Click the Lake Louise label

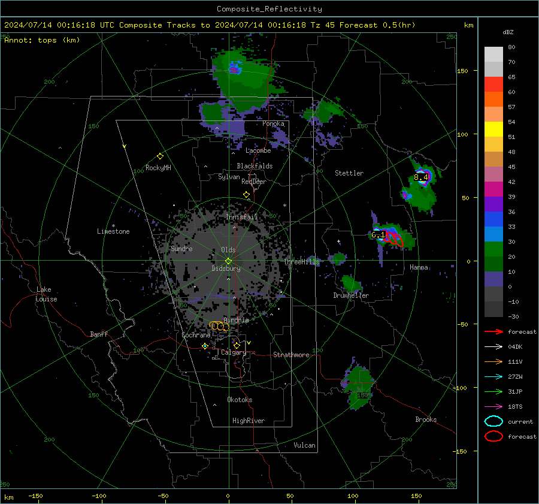click(46, 294)
